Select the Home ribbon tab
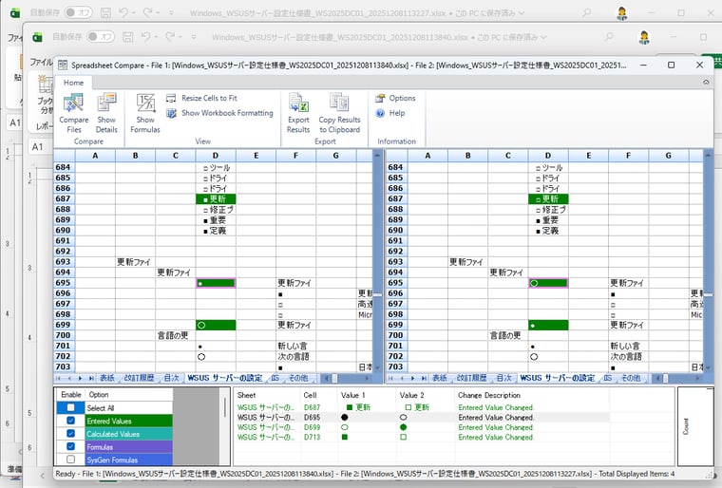 tap(73, 83)
